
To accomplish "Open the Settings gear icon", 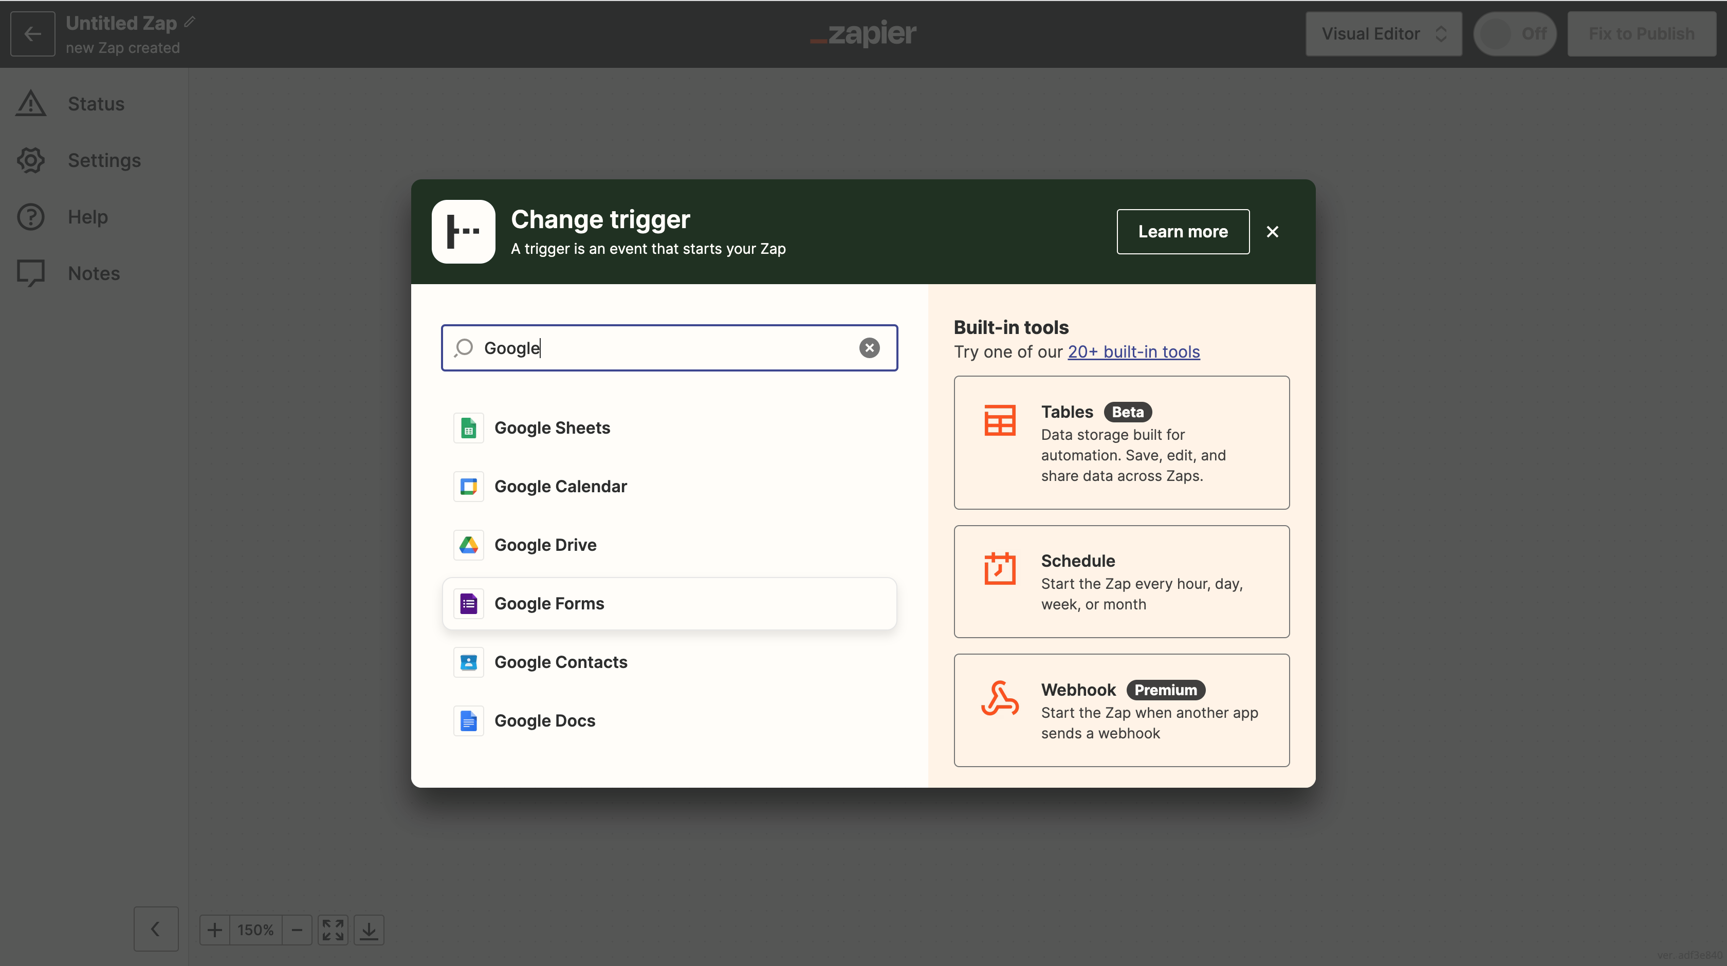I will point(31,160).
